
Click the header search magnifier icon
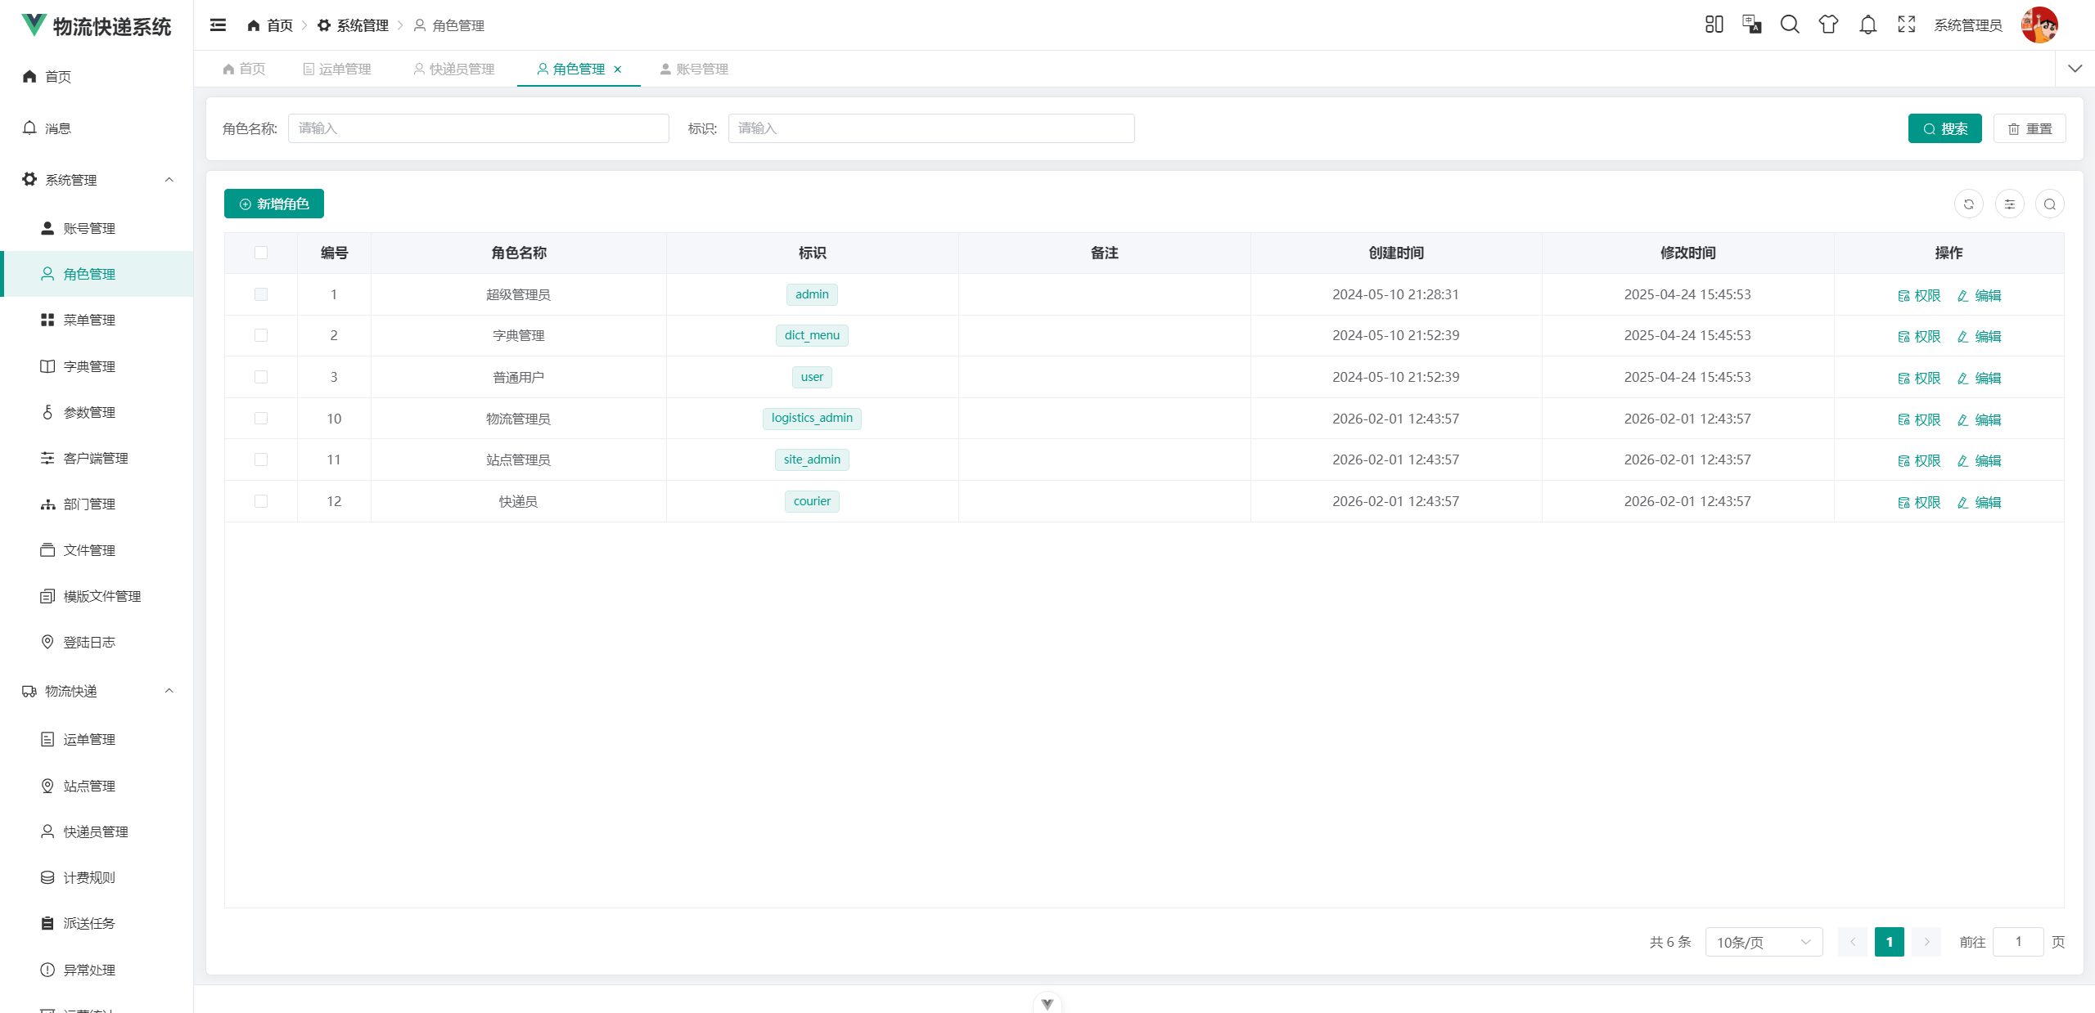[1790, 25]
